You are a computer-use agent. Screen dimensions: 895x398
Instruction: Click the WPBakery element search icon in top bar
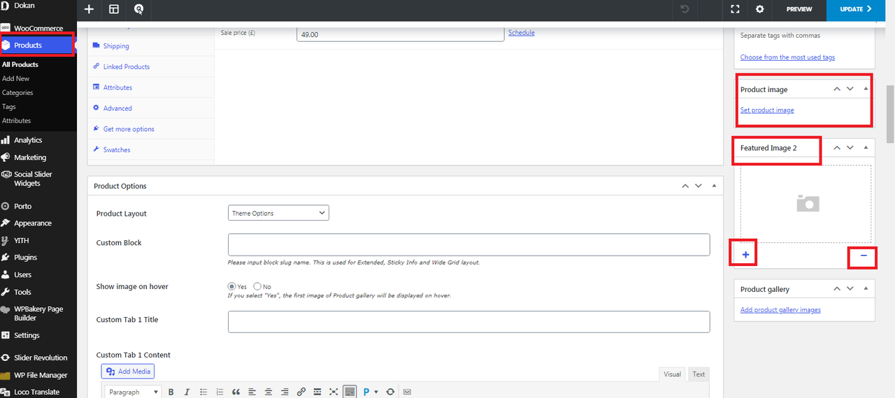tap(138, 9)
